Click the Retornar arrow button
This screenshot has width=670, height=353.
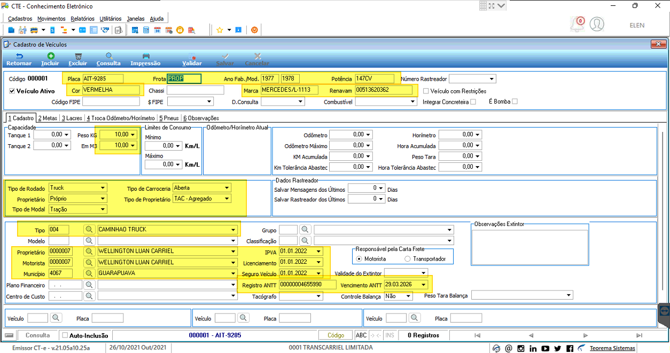(x=19, y=59)
